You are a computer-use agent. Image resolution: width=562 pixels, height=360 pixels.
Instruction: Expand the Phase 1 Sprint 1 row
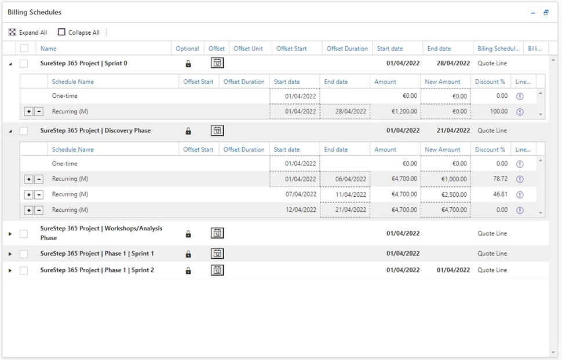point(10,254)
